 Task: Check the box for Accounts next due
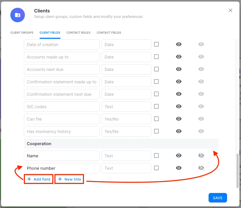click(x=156, y=69)
